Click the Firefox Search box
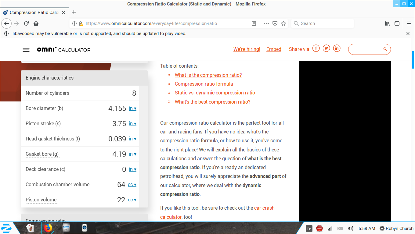Image resolution: width=415 pixels, height=234 pixels. (x=323, y=23)
